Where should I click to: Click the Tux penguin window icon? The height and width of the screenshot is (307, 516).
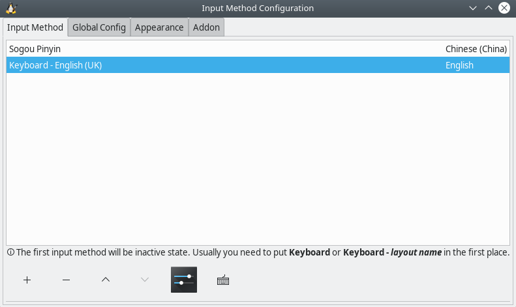11,8
